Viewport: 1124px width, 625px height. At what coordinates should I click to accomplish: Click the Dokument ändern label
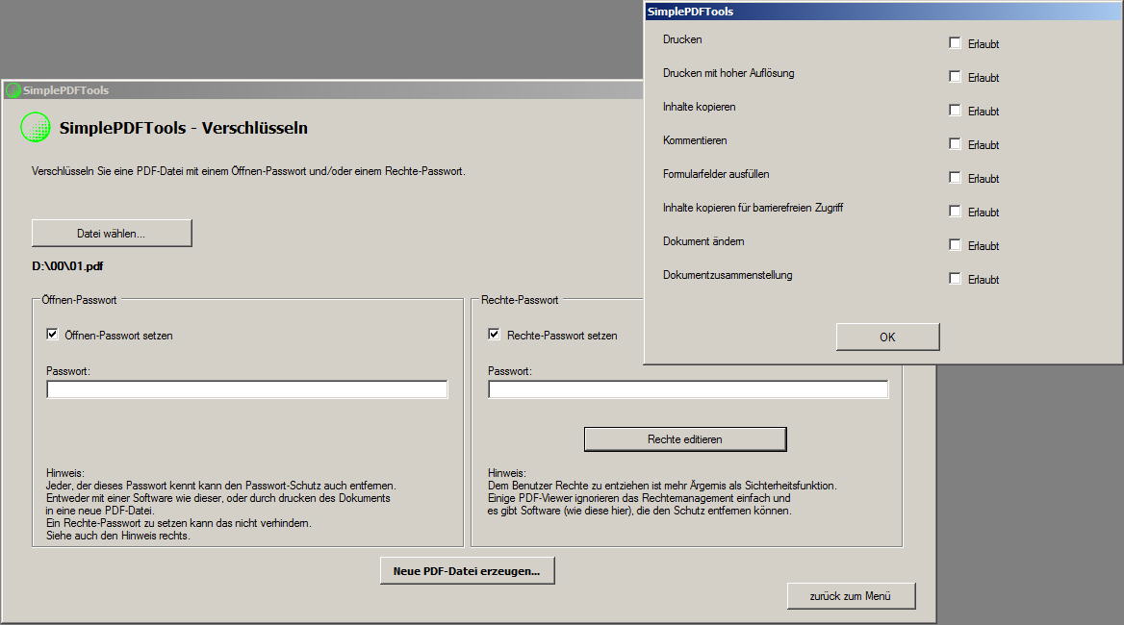click(x=703, y=241)
